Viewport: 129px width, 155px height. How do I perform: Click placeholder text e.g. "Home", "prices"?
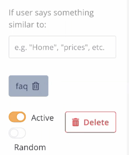coord(59,47)
